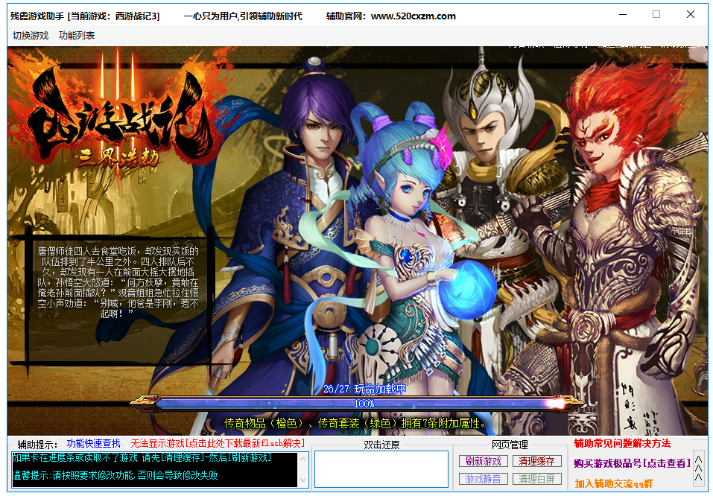The width and height of the screenshot is (713, 496).
Task: Click the down arrow of hint box scrollbar
Action: coord(303,480)
